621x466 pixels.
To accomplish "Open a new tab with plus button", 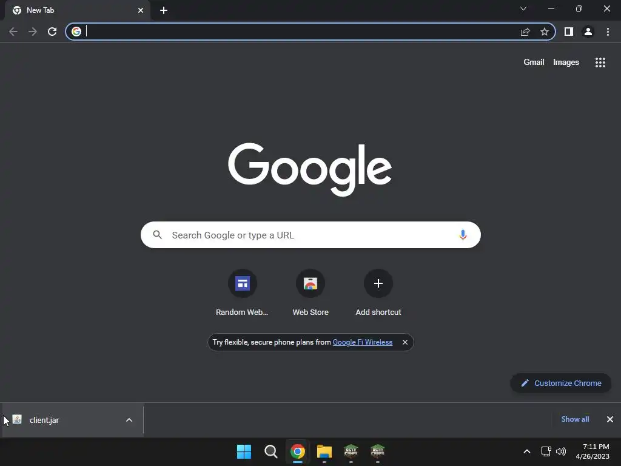I will click(164, 11).
